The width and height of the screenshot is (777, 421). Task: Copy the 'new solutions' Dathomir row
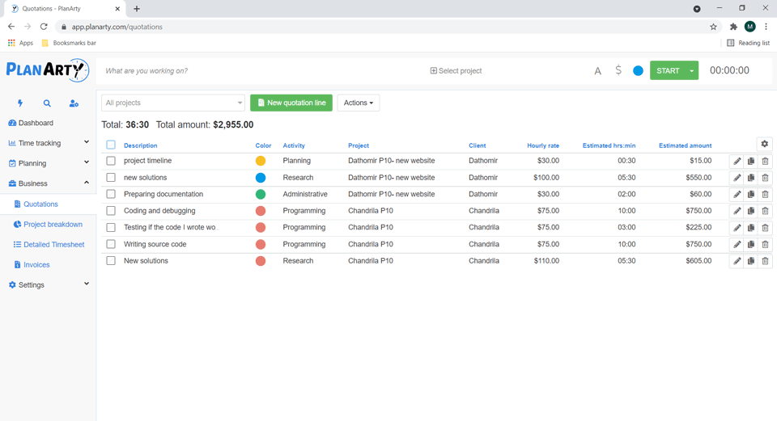pos(751,178)
